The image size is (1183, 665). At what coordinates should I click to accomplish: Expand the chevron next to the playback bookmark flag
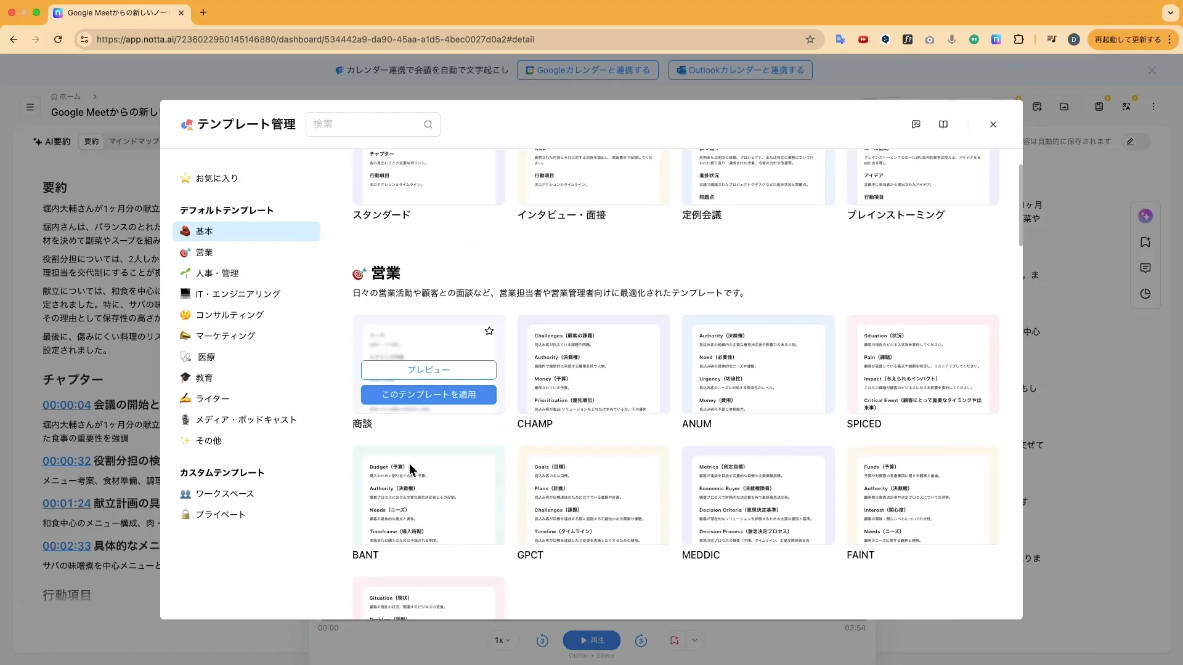click(695, 640)
